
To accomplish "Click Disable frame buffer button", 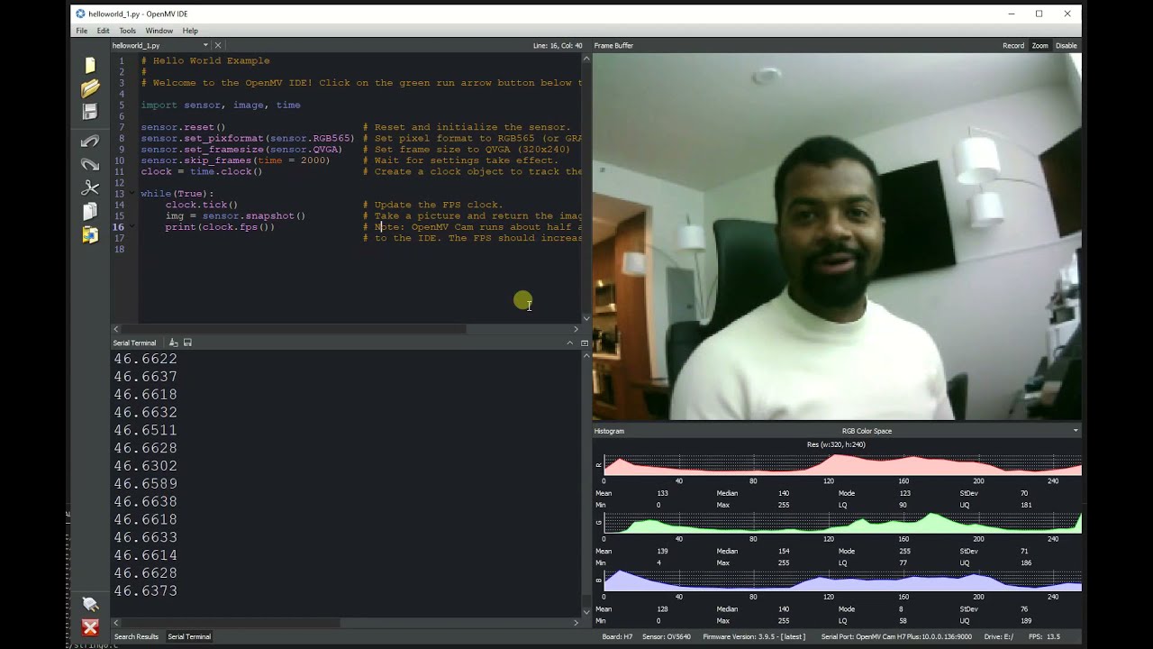I will click(1066, 45).
